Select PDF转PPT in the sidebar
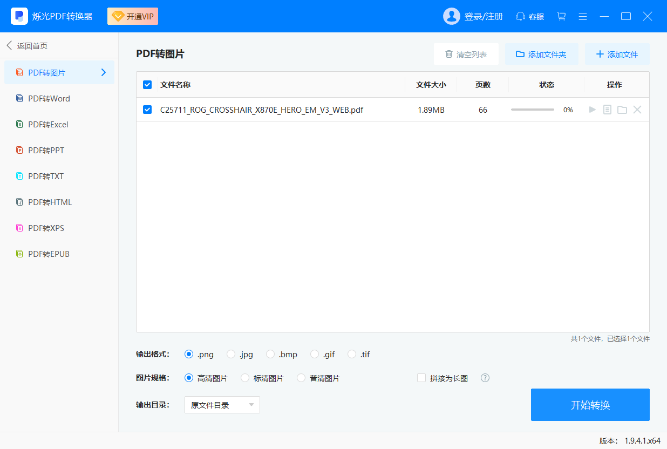 (x=59, y=150)
